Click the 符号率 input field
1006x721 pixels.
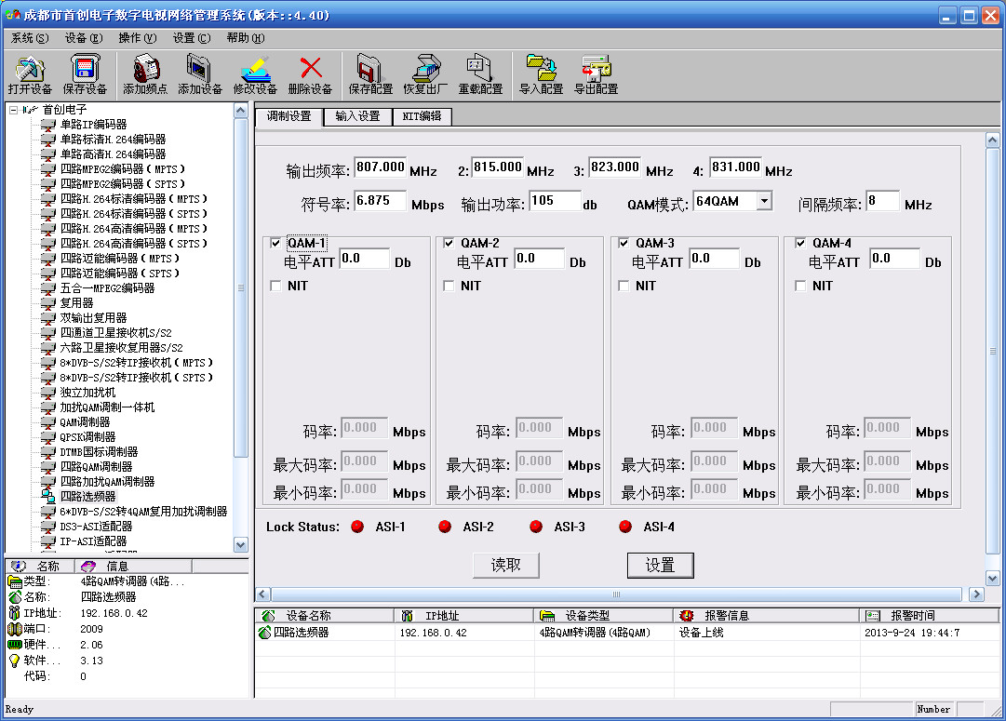click(x=380, y=201)
